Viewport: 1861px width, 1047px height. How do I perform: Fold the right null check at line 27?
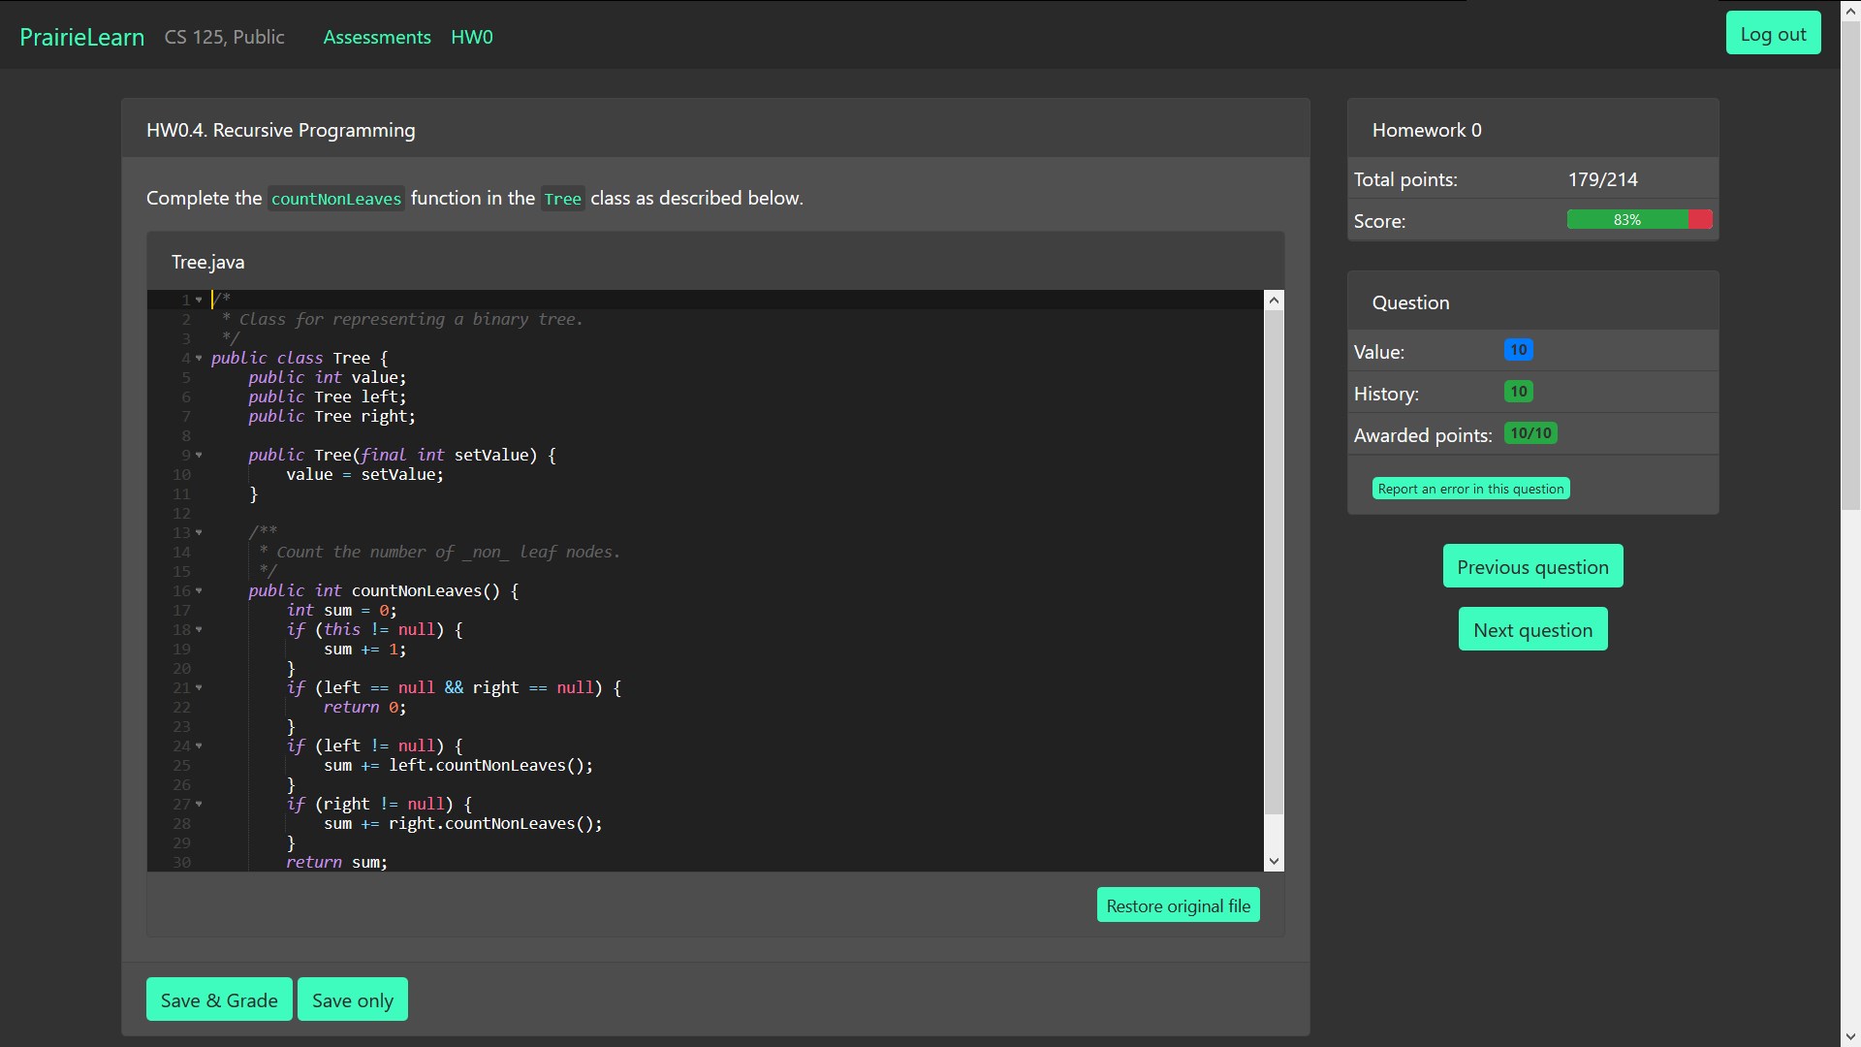[199, 804]
